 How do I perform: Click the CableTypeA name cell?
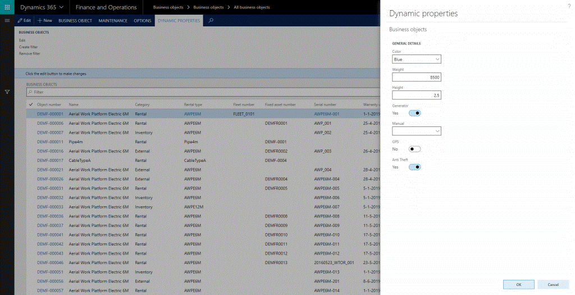click(x=80, y=160)
